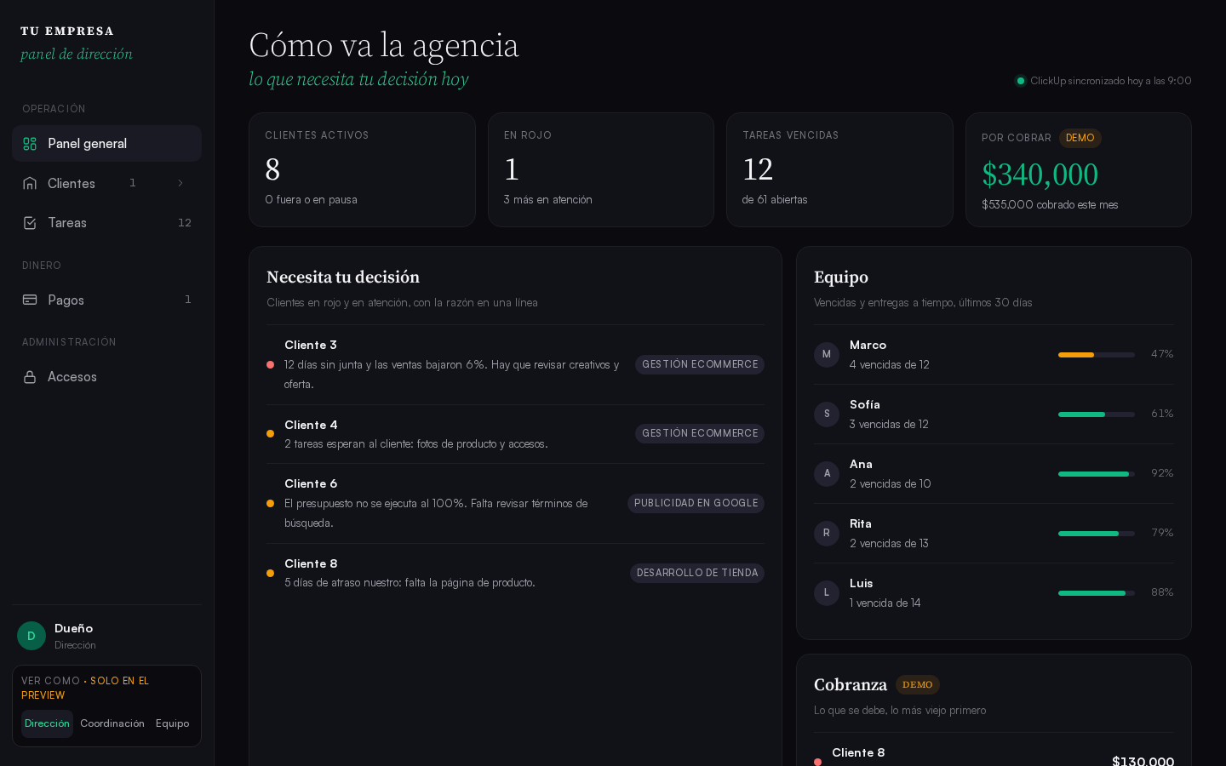Open the Cliente 4 decision row
The image size is (1226, 766).
[x=515, y=434]
